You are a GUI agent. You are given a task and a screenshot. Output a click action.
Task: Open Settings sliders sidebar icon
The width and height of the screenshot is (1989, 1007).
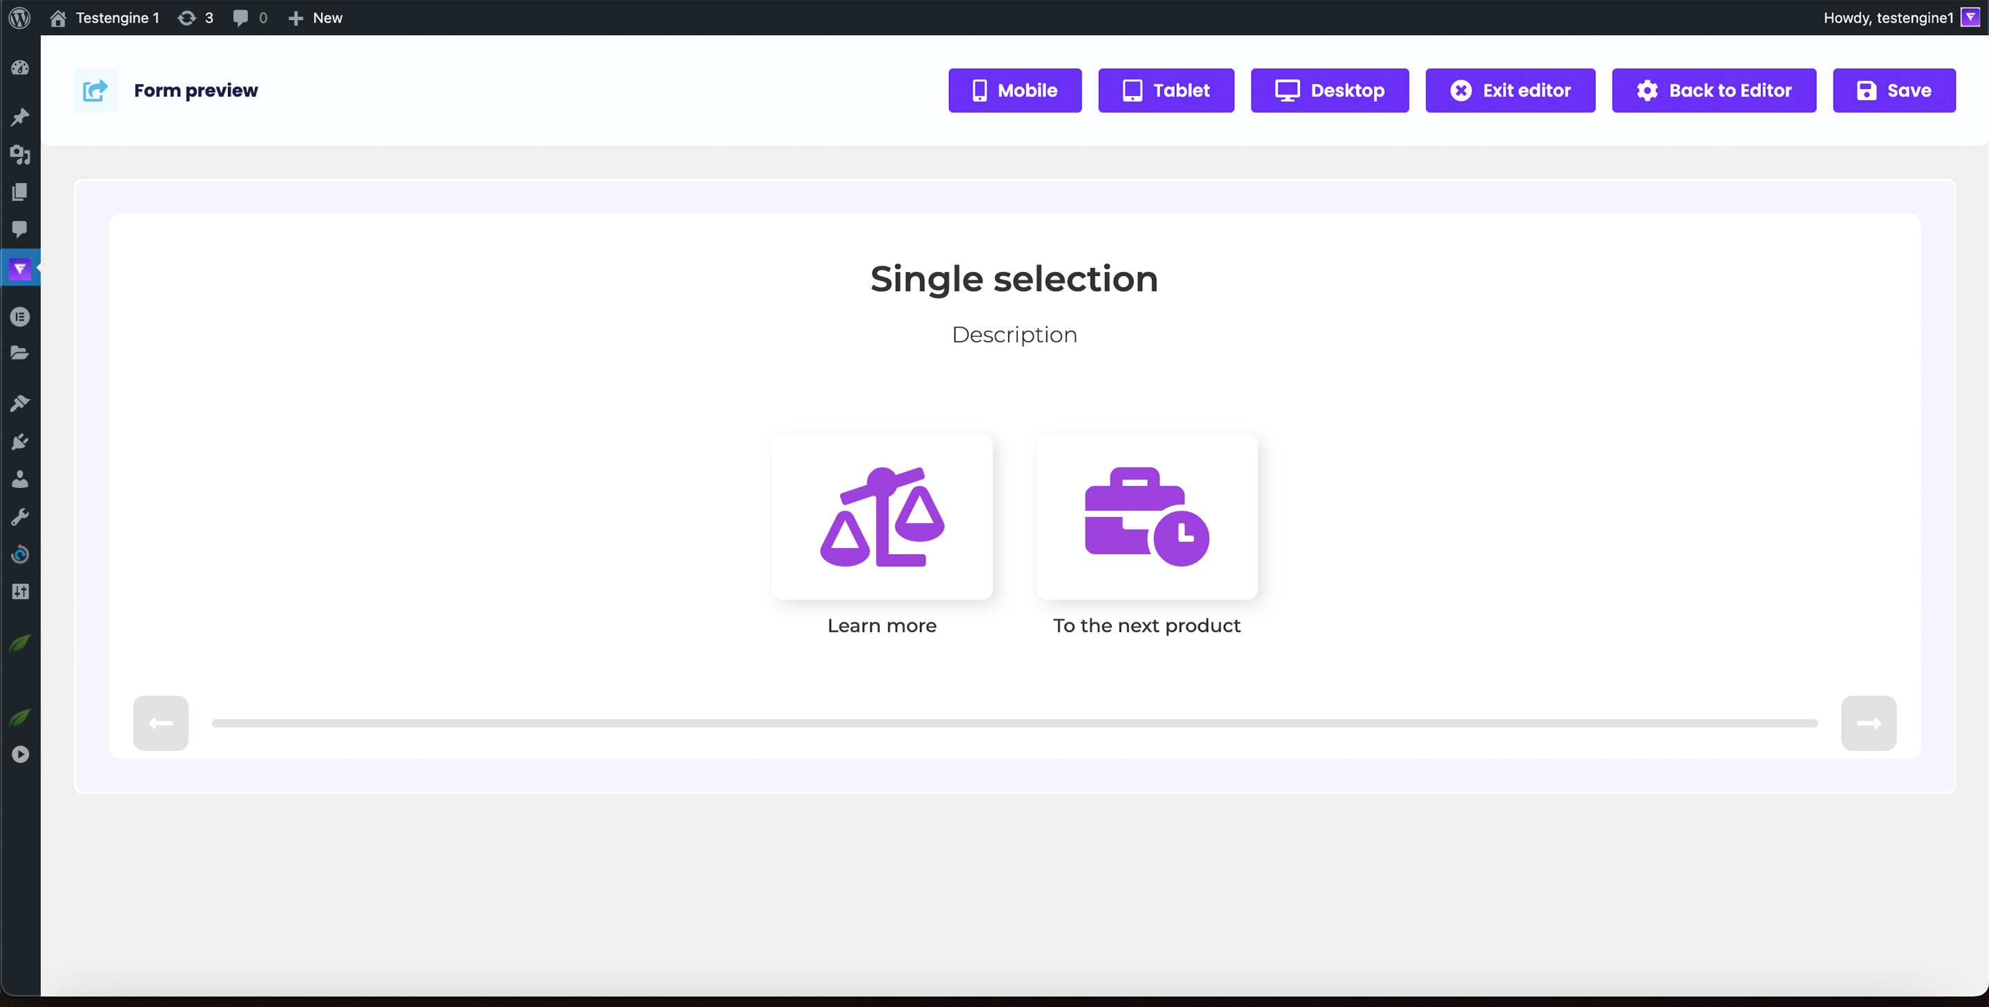click(20, 592)
